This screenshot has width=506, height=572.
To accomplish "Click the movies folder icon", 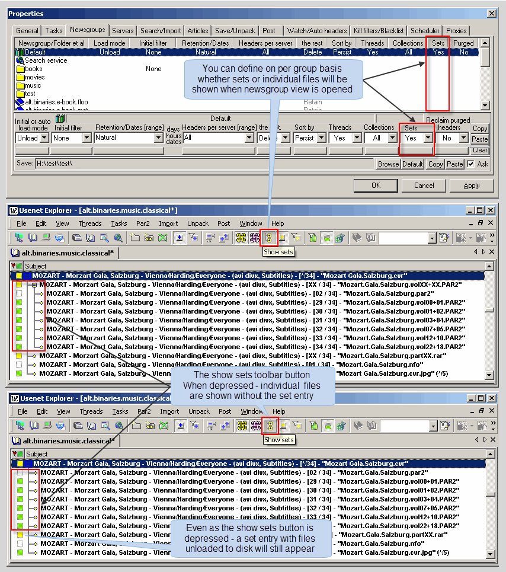I will click(20, 77).
